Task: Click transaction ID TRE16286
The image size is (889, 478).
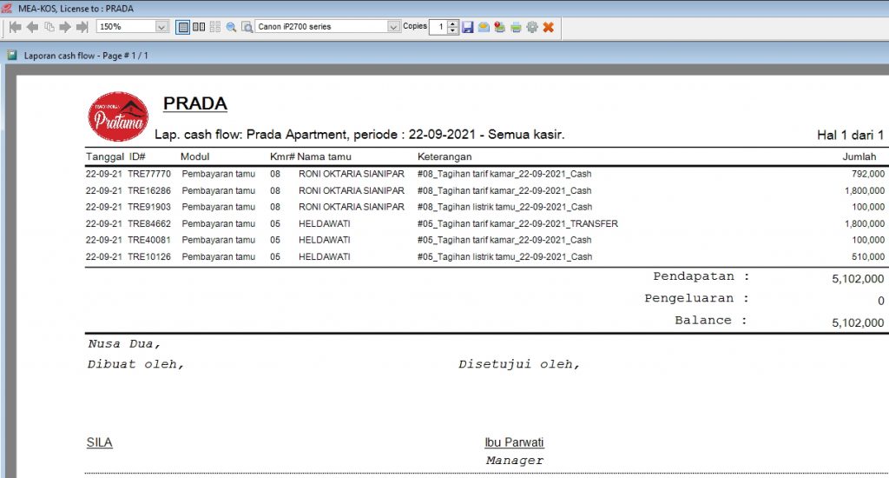Action: pos(149,190)
